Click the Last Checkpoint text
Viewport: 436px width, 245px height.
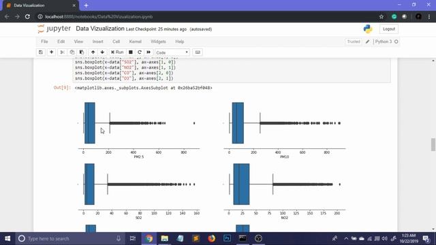pos(156,29)
